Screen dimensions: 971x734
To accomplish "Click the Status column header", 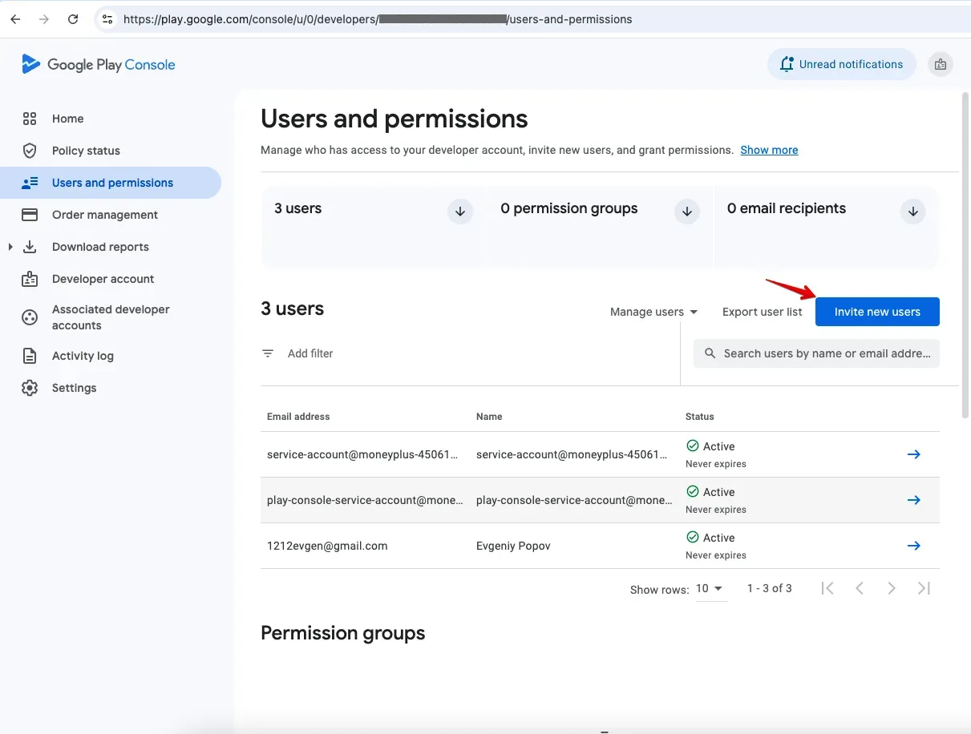I will (699, 417).
